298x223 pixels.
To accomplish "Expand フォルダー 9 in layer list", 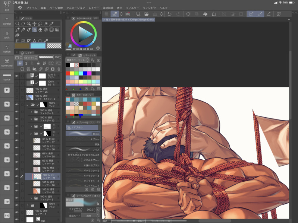I will tap(31, 112).
